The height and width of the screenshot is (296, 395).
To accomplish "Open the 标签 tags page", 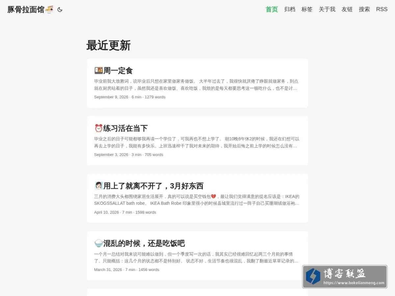I will point(307,9).
